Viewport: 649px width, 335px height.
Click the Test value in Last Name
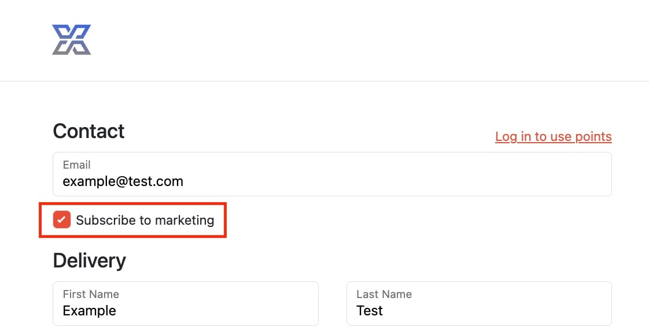(x=370, y=311)
